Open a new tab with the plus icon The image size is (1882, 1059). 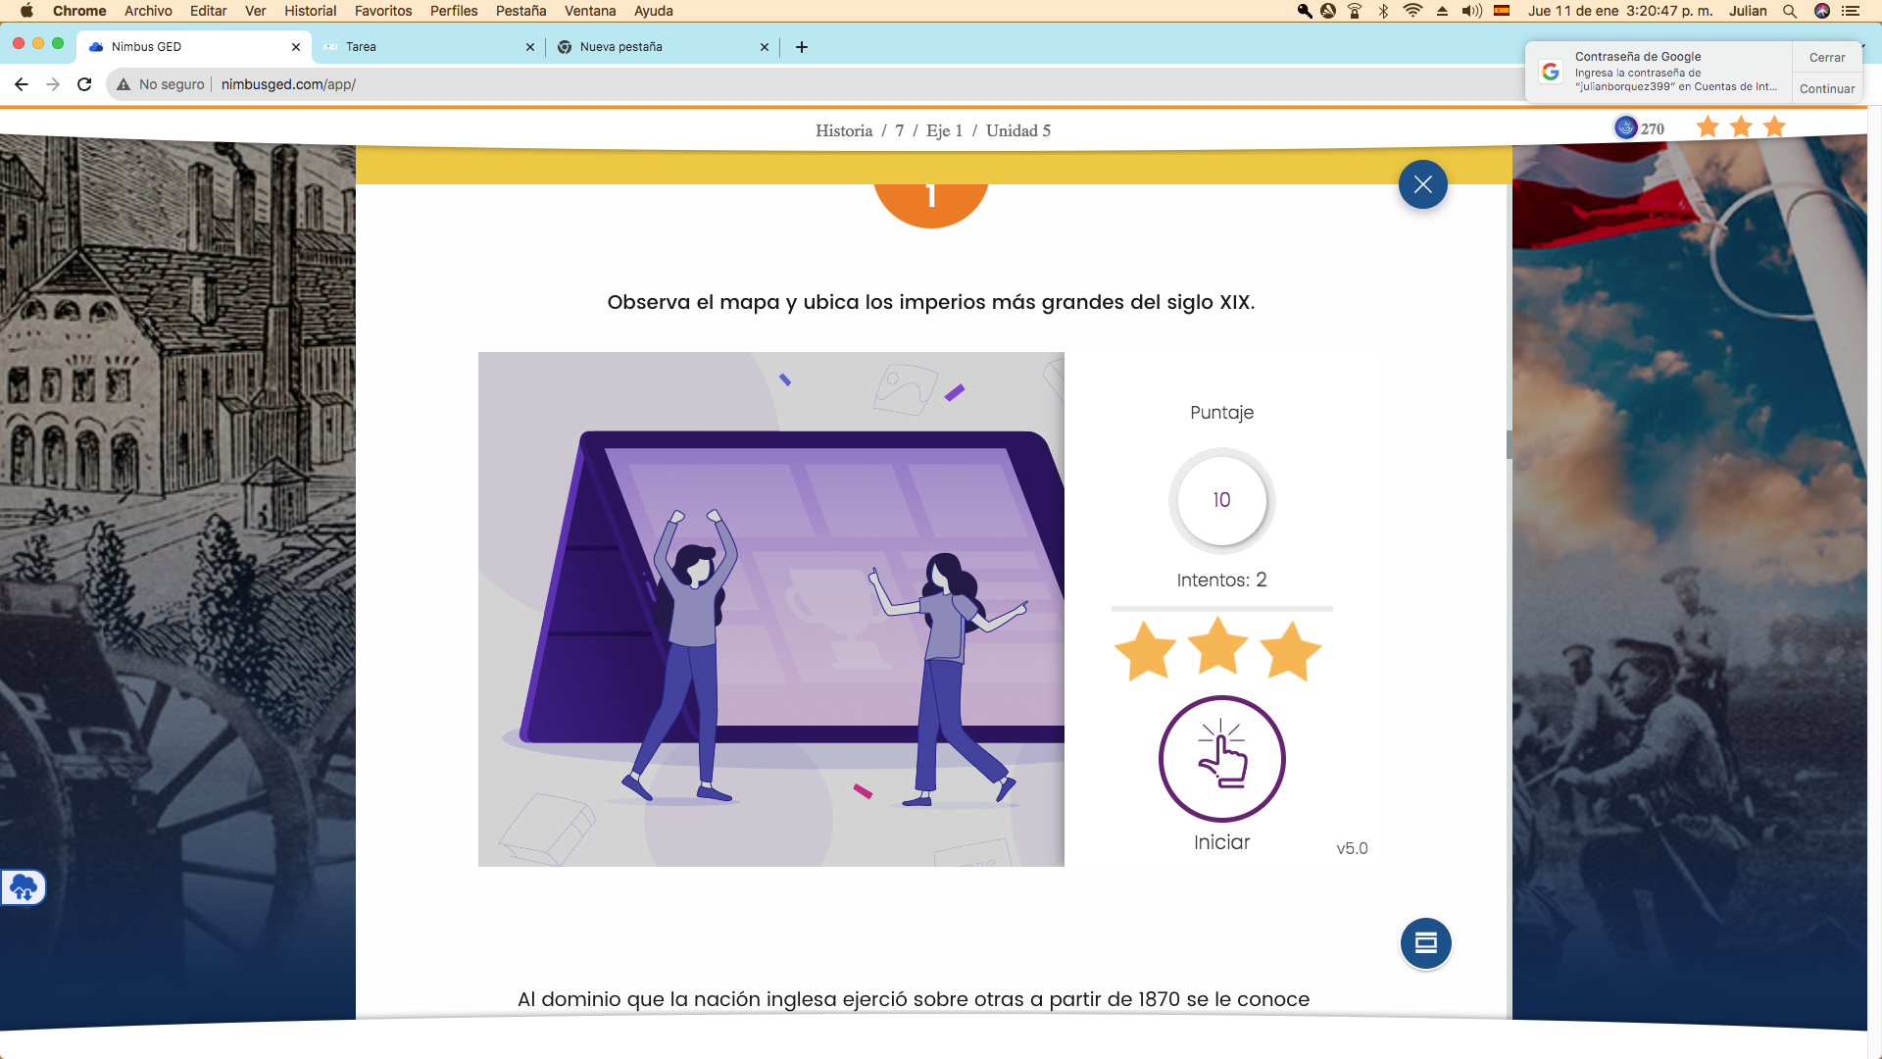point(802,47)
